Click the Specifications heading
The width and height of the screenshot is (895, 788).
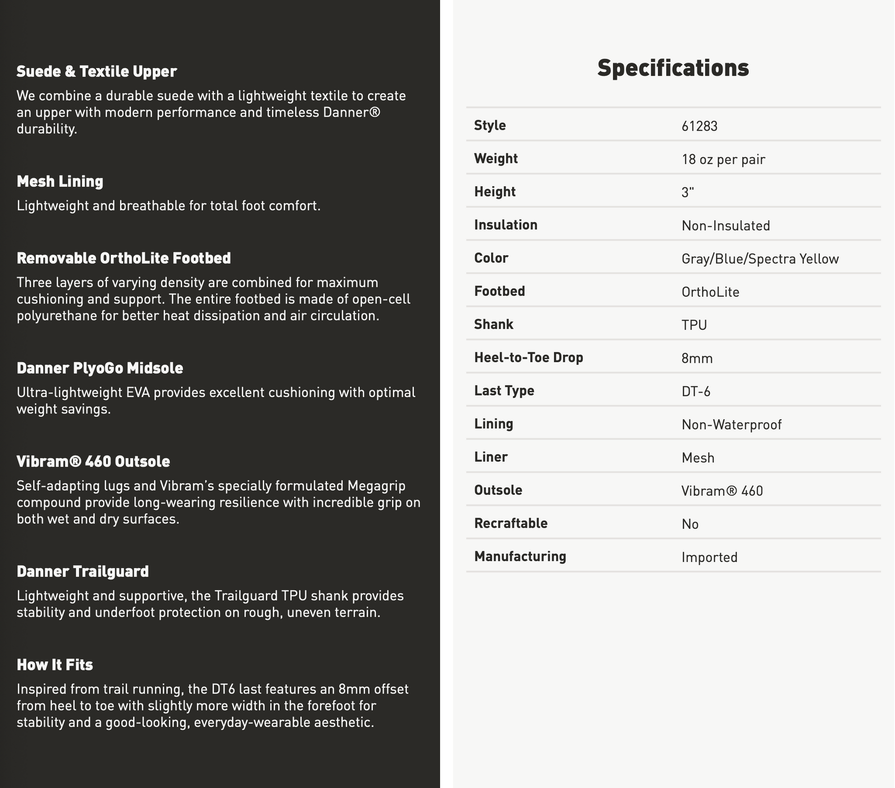coord(673,68)
